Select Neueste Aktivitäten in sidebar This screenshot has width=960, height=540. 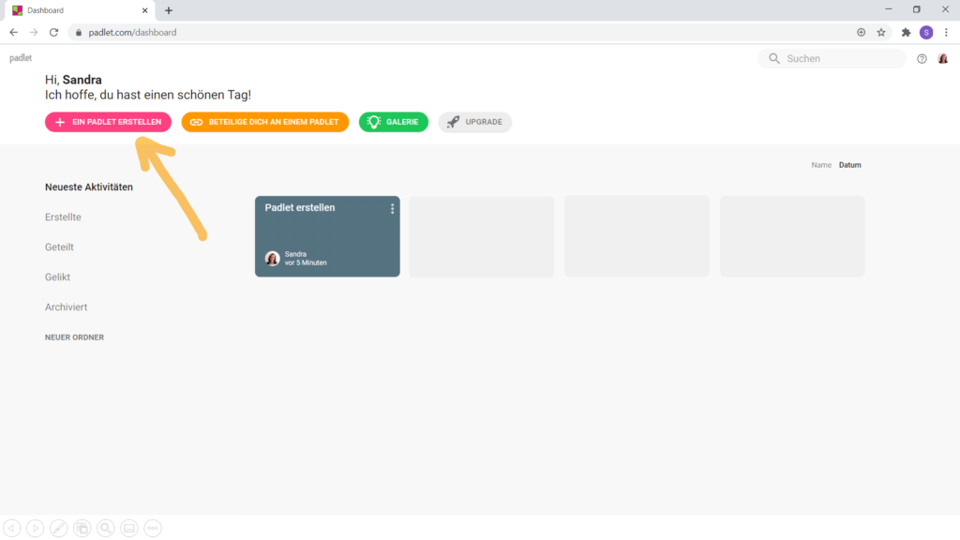[x=89, y=187]
